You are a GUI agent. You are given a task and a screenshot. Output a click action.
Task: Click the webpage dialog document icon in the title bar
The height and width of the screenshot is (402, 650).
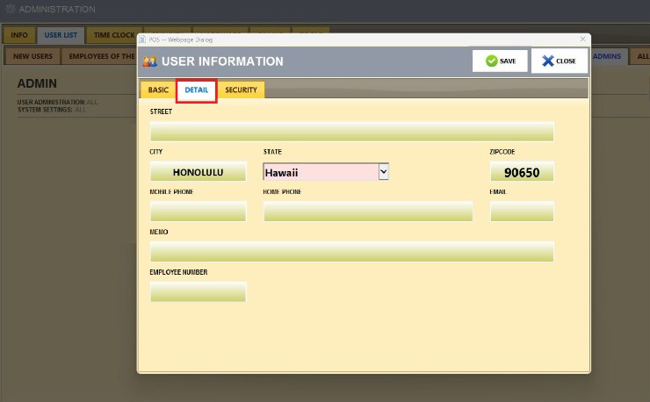pyautogui.click(x=142, y=39)
